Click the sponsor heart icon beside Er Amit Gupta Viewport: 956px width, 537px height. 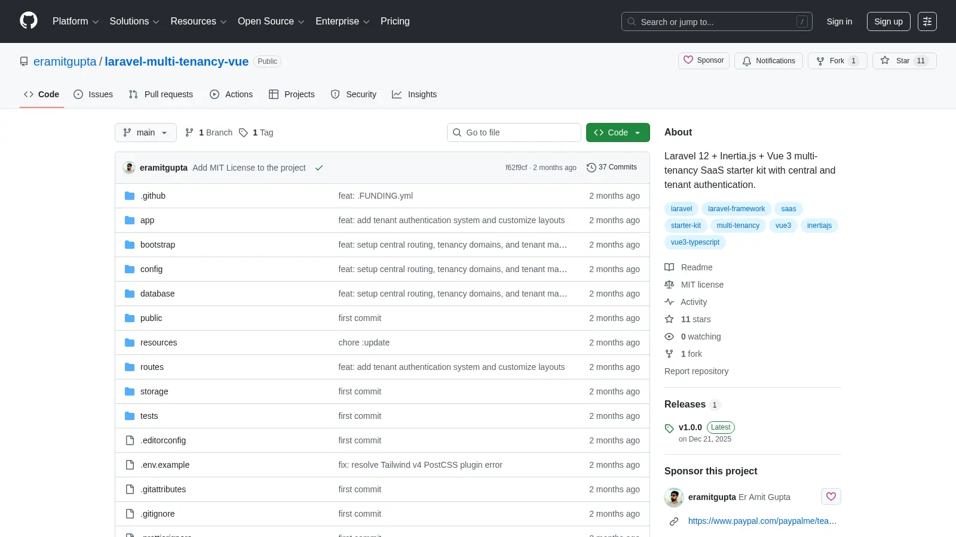(831, 496)
